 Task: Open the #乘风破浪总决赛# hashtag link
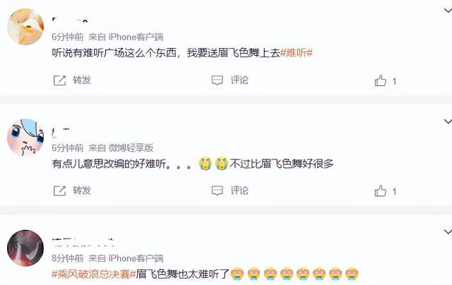pyautogui.click(x=94, y=274)
